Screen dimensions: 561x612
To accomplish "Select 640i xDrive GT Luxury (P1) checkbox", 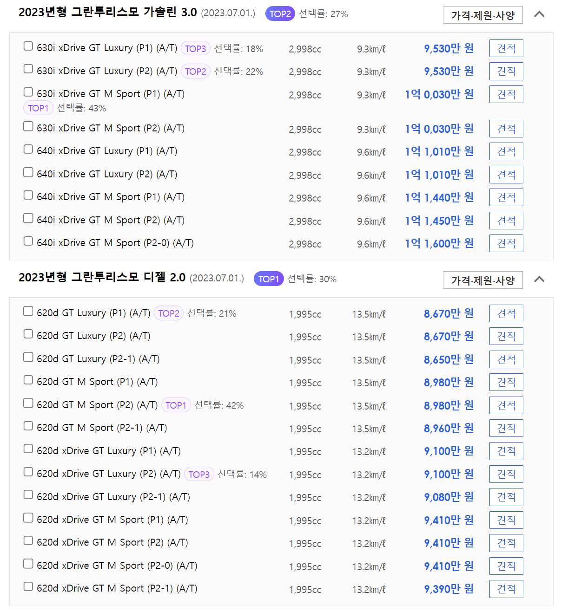I will (28, 149).
